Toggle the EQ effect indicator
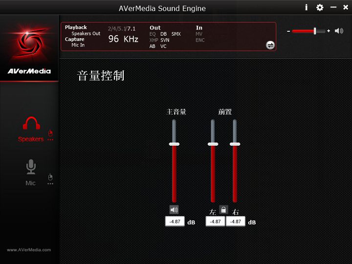 pyautogui.click(x=153, y=34)
